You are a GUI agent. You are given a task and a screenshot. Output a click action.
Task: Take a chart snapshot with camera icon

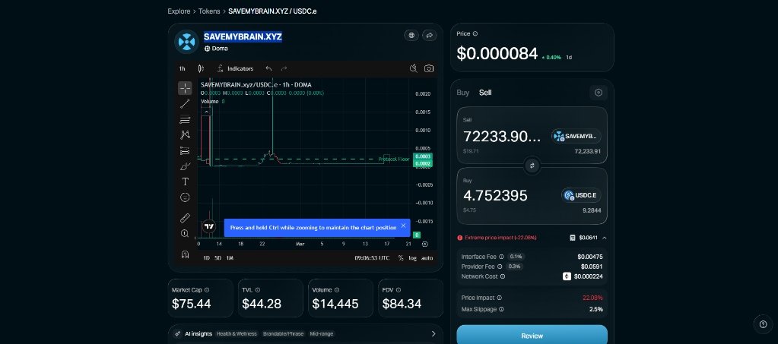(429, 68)
